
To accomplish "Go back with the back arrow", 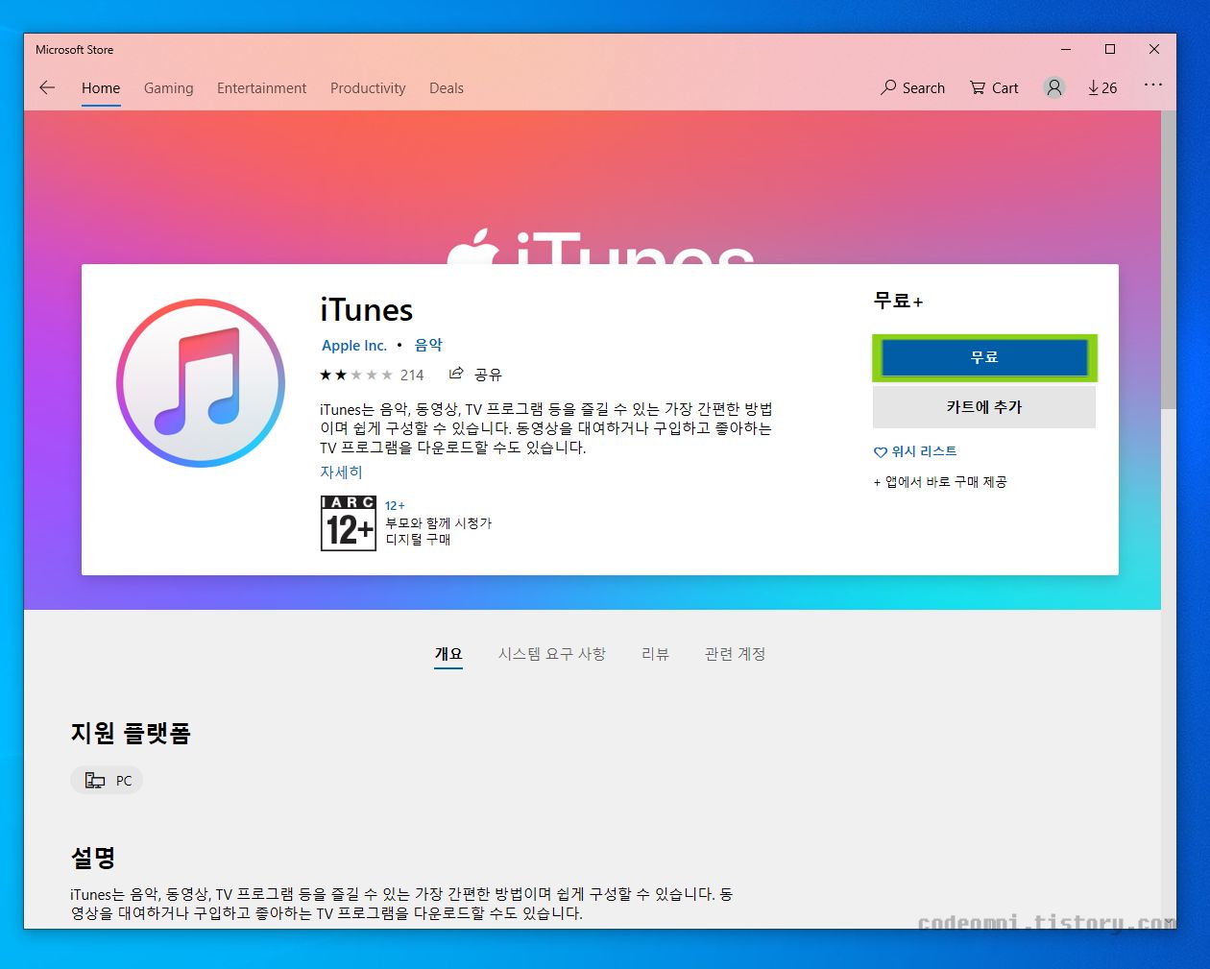I will (47, 87).
